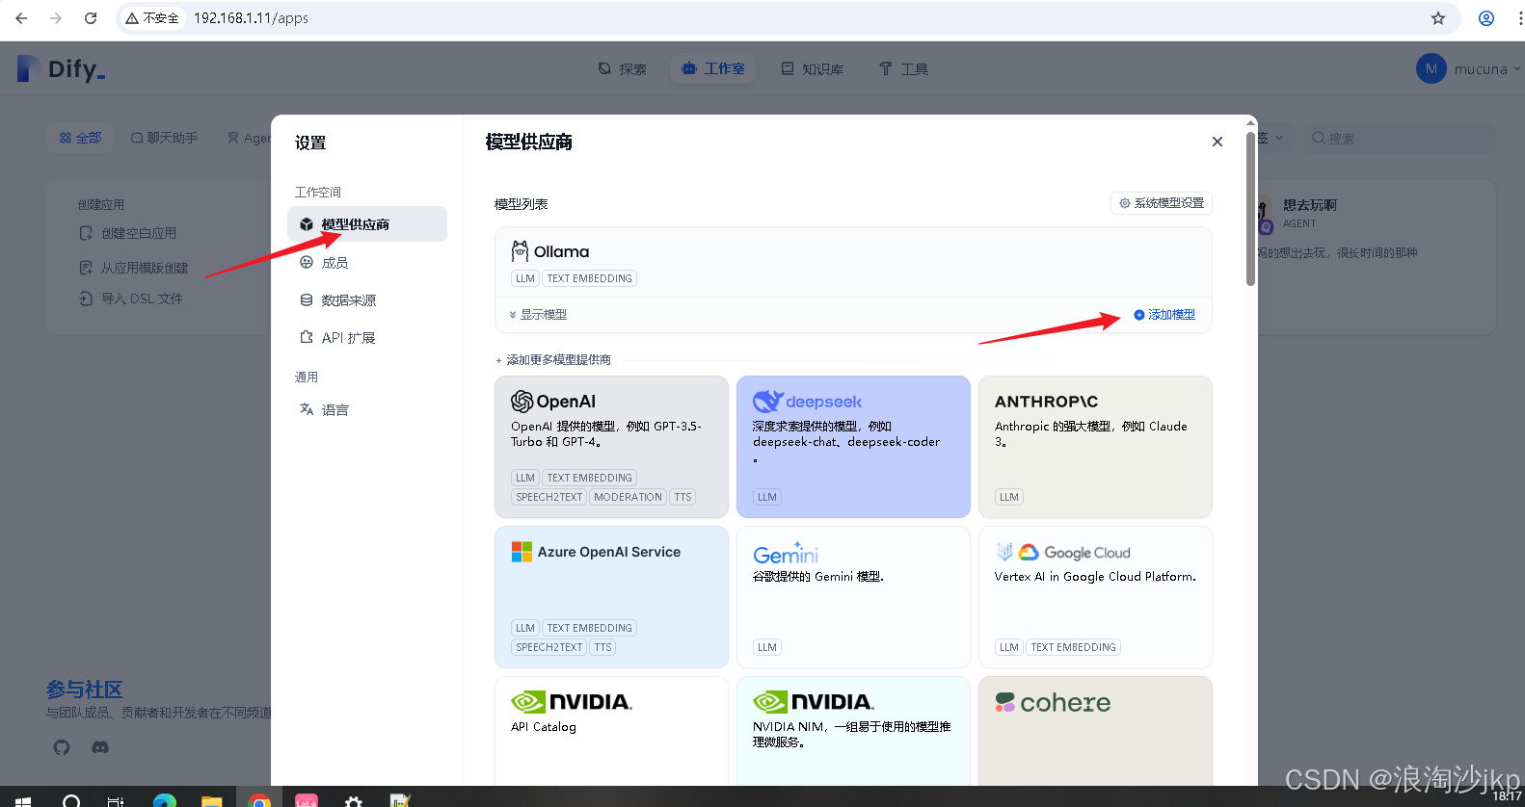The height and width of the screenshot is (807, 1525).
Task: Click the MODERATION tag on OpenAI
Action: coord(628,497)
